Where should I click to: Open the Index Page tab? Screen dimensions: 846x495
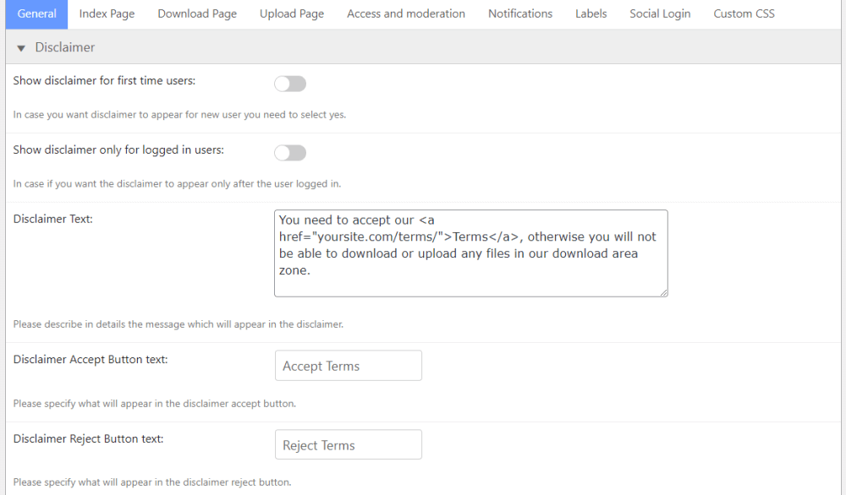click(x=107, y=14)
